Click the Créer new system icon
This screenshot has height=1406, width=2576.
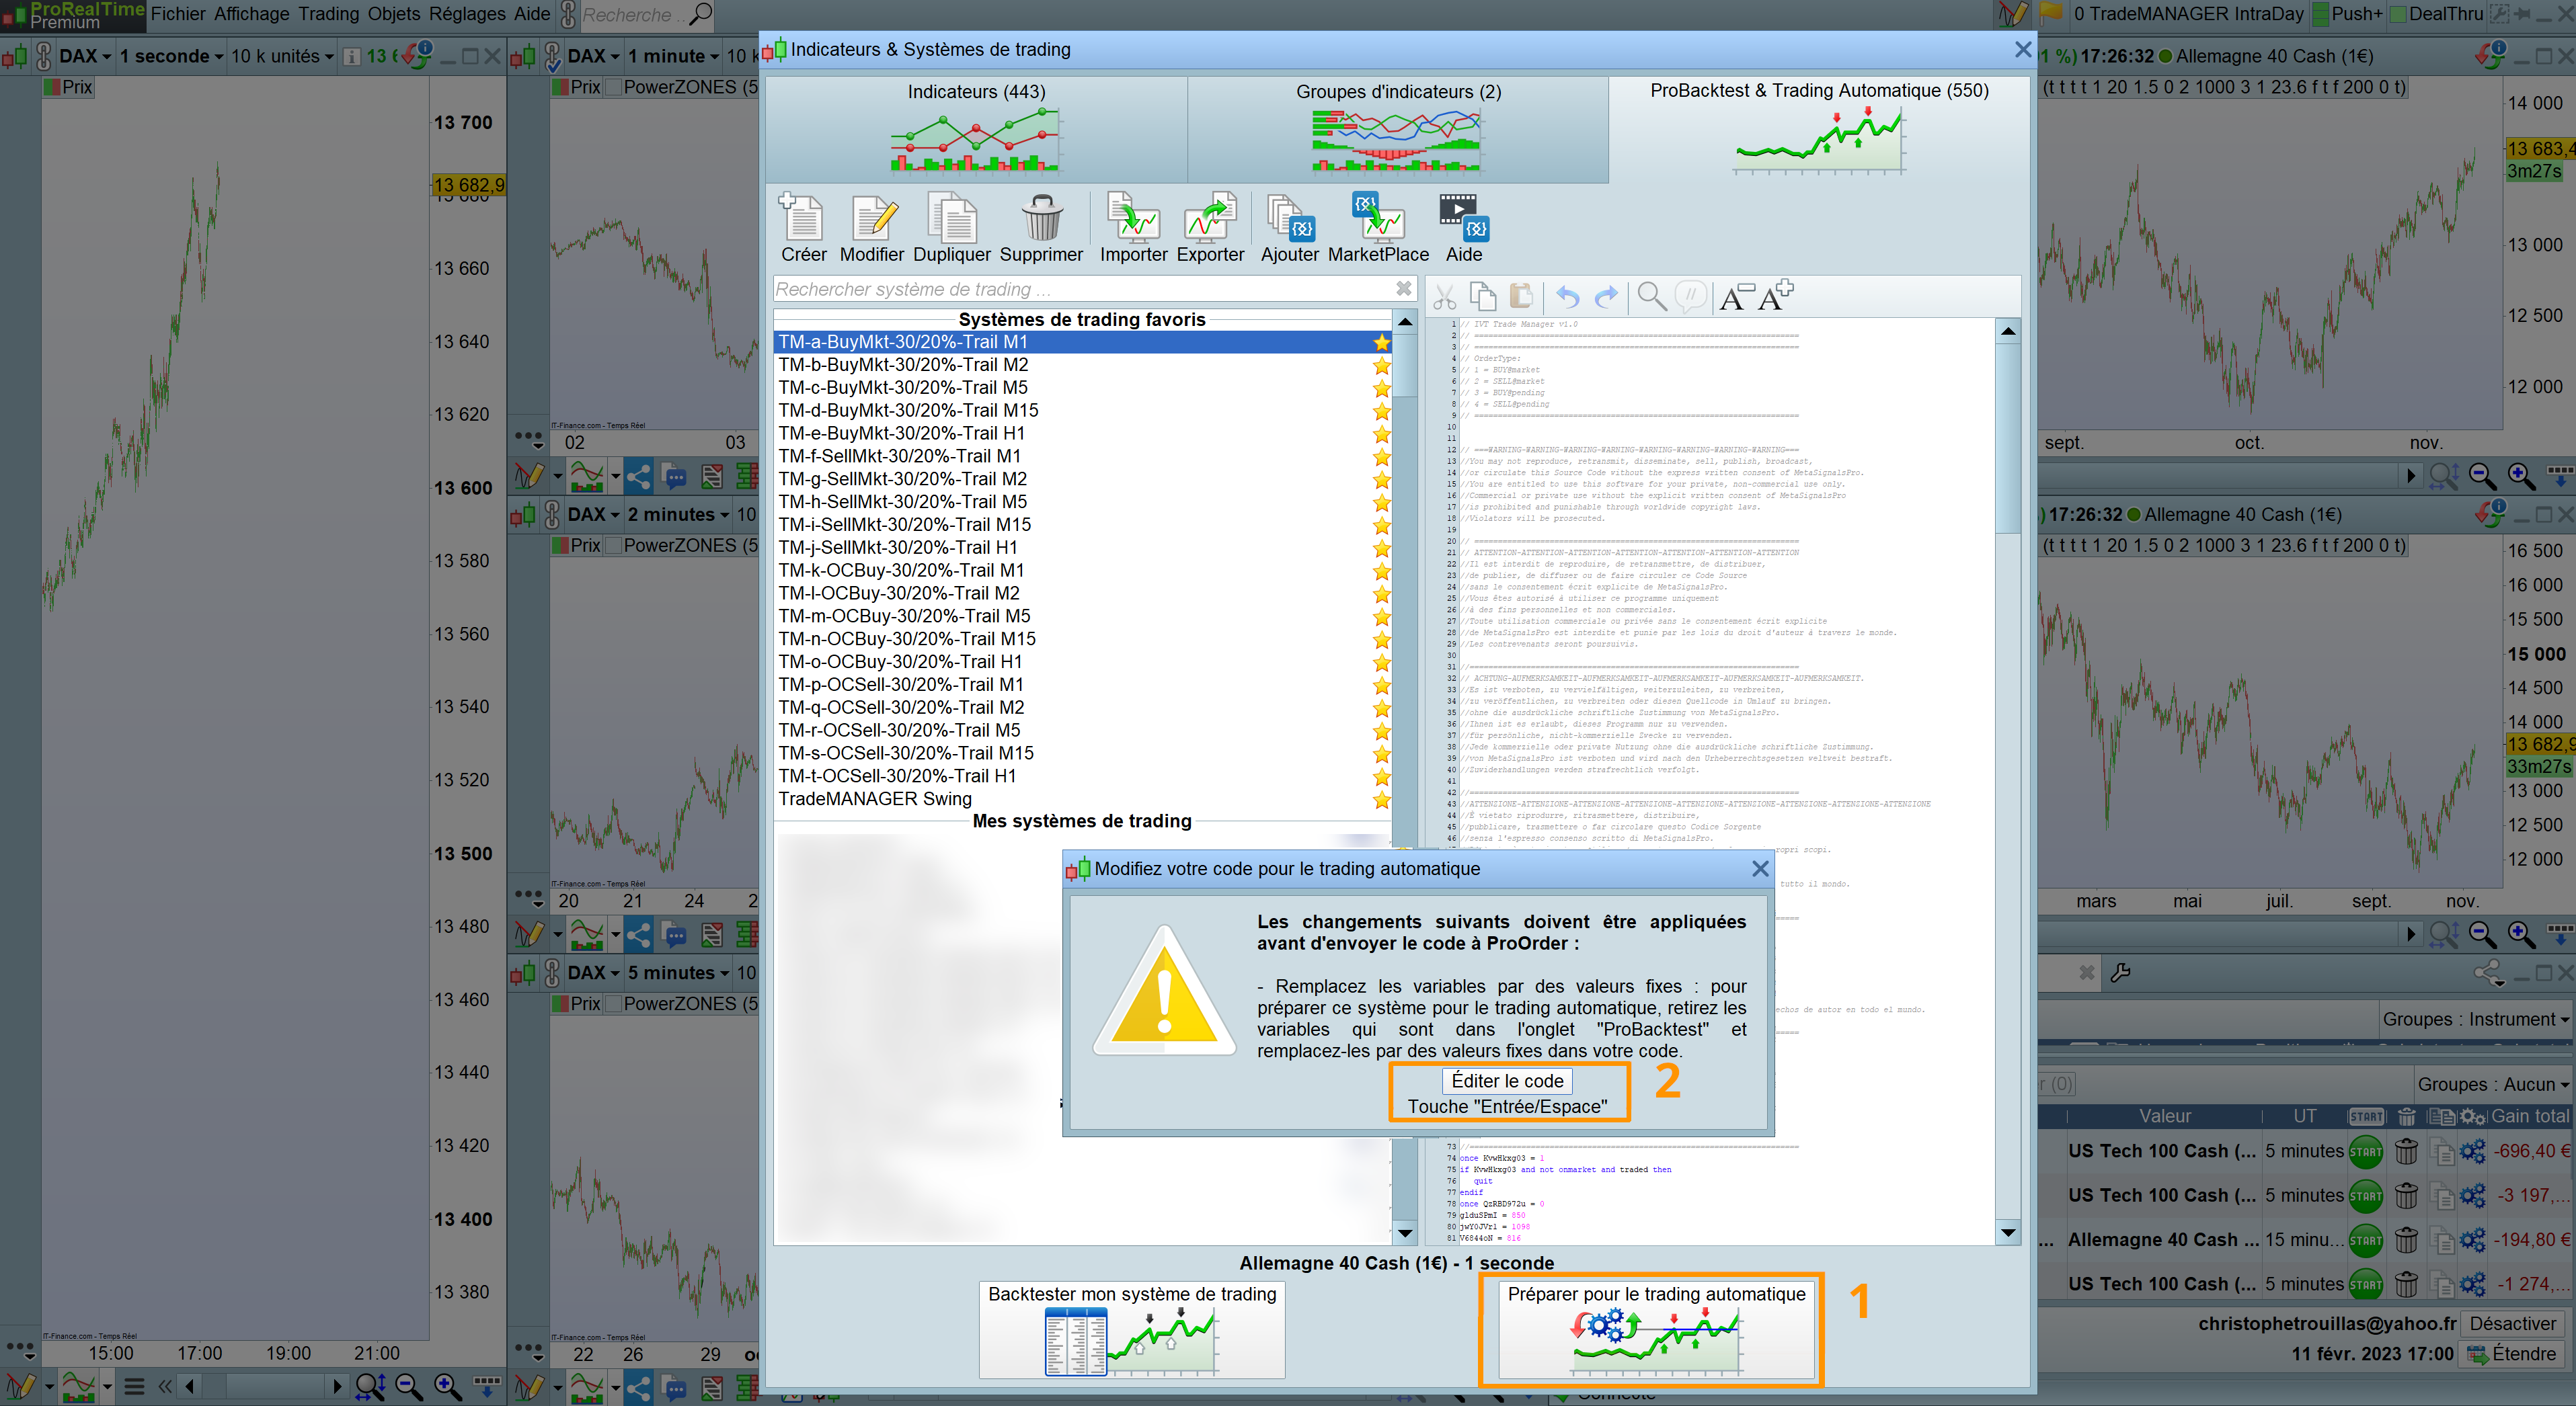point(802,228)
